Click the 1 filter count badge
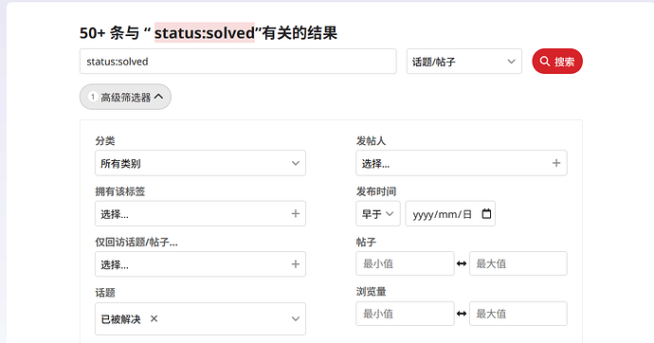The image size is (654, 343). point(93,97)
